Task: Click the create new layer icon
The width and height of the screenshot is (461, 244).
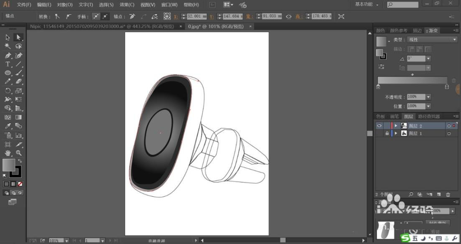Action: point(439,195)
